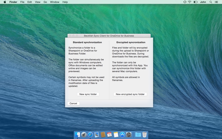Open the Downloads folder in Dock

[138, 135]
